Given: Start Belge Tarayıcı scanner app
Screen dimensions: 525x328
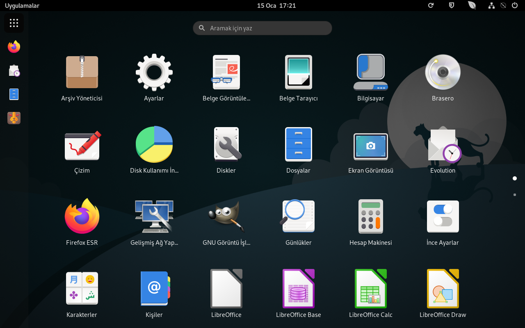Looking at the screenshot, I should tap(299, 72).
